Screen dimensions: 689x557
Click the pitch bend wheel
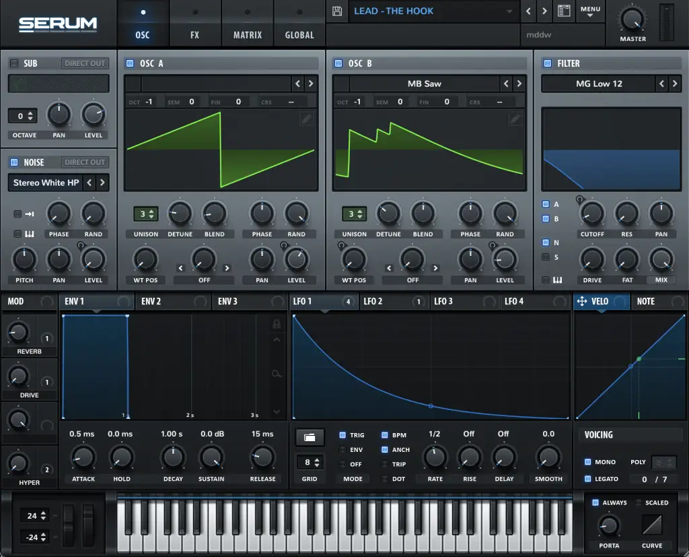coord(69,525)
